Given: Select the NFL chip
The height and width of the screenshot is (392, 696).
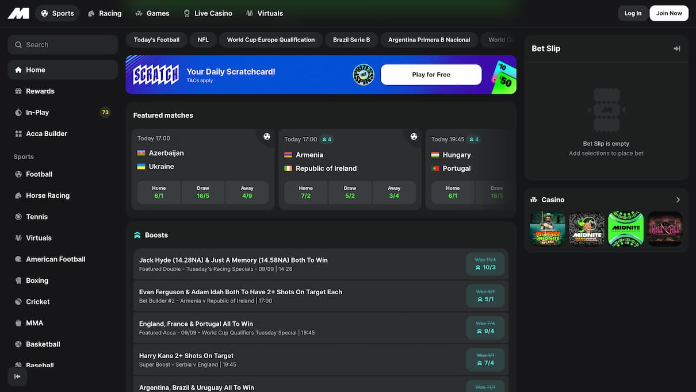Looking at the screenshot, I should pos(203,40).
